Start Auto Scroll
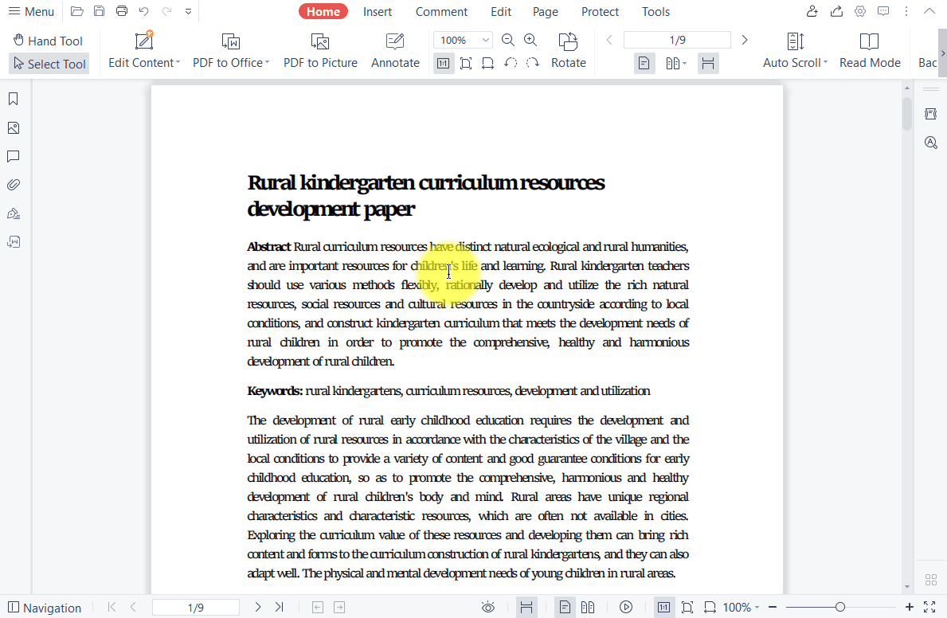 pyautogui.click(x=793, y=49)
